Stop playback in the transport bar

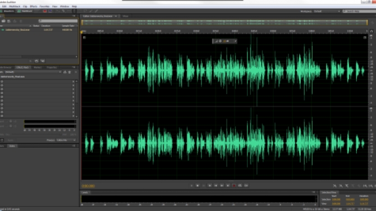pyautogui.click(x=191, y=186)
